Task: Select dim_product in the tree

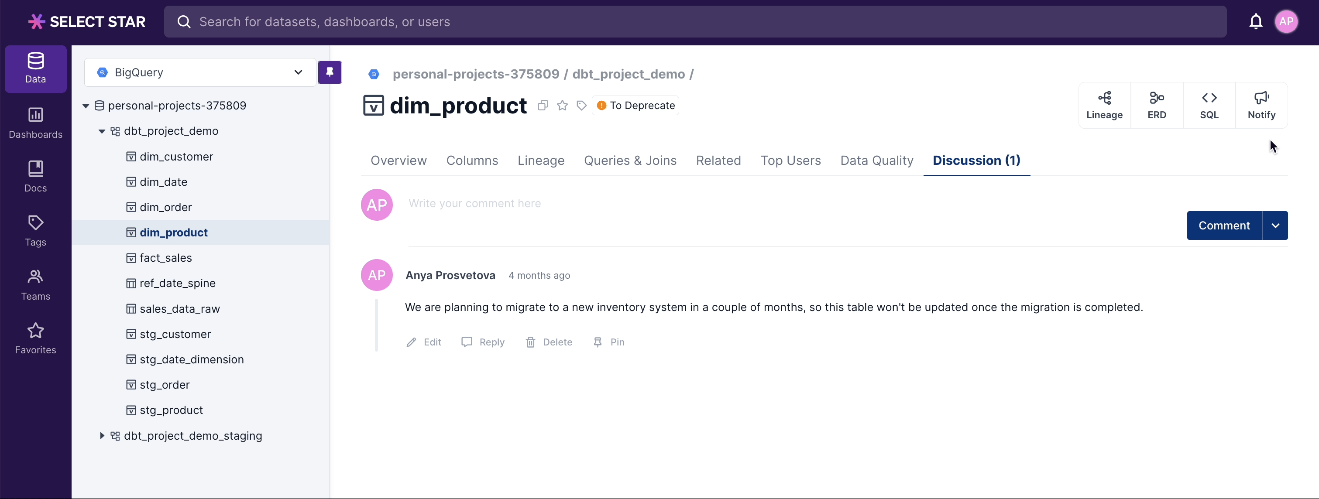Action: 174,232
